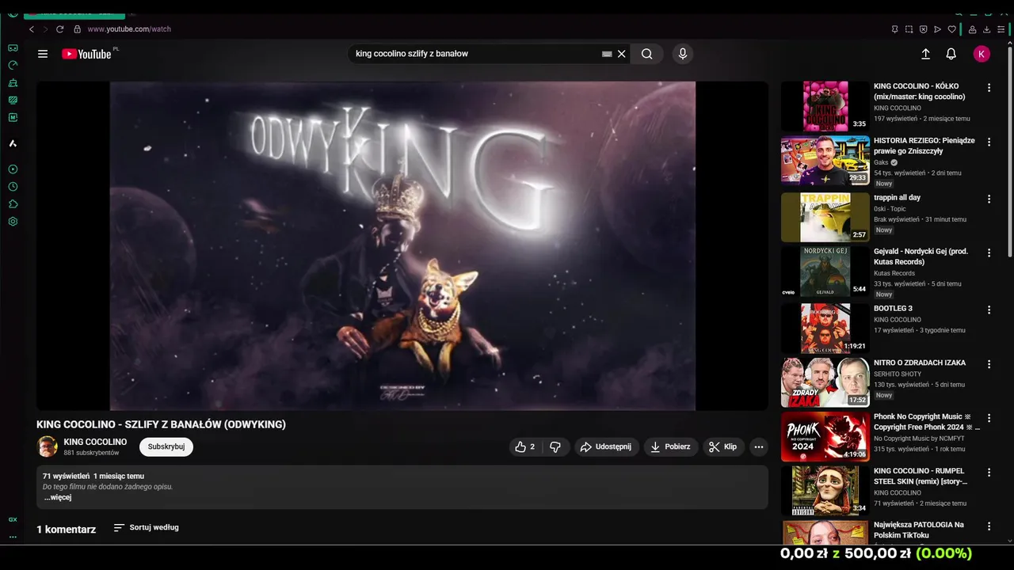Image resolution: width=1014 pixels, height=570 pixels.
Task: Open the KING COCOLINO channel name link
Action: [x=95, y=442]
